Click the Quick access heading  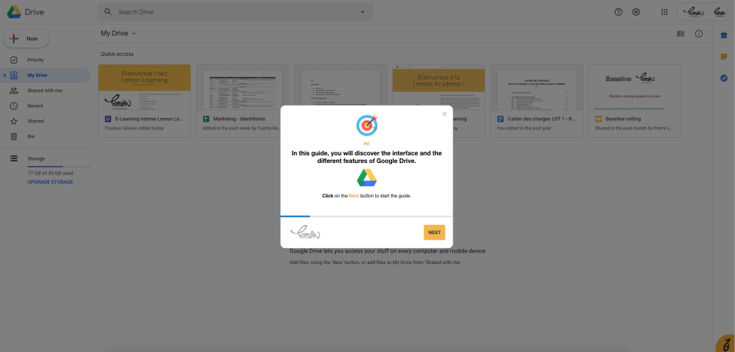tap(116, 54)
